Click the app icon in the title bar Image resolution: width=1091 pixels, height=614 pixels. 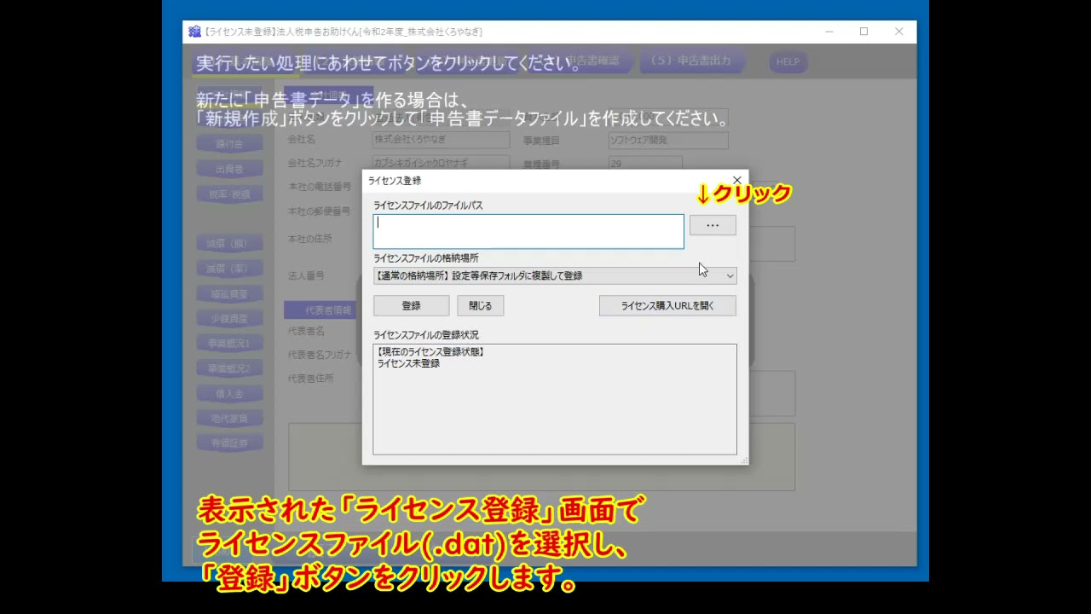(x=194, y=32)
